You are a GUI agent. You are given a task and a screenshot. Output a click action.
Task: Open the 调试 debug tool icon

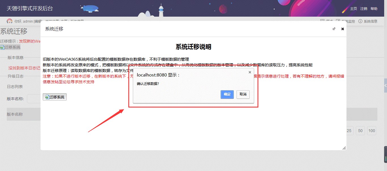click(x=322, y=21)
